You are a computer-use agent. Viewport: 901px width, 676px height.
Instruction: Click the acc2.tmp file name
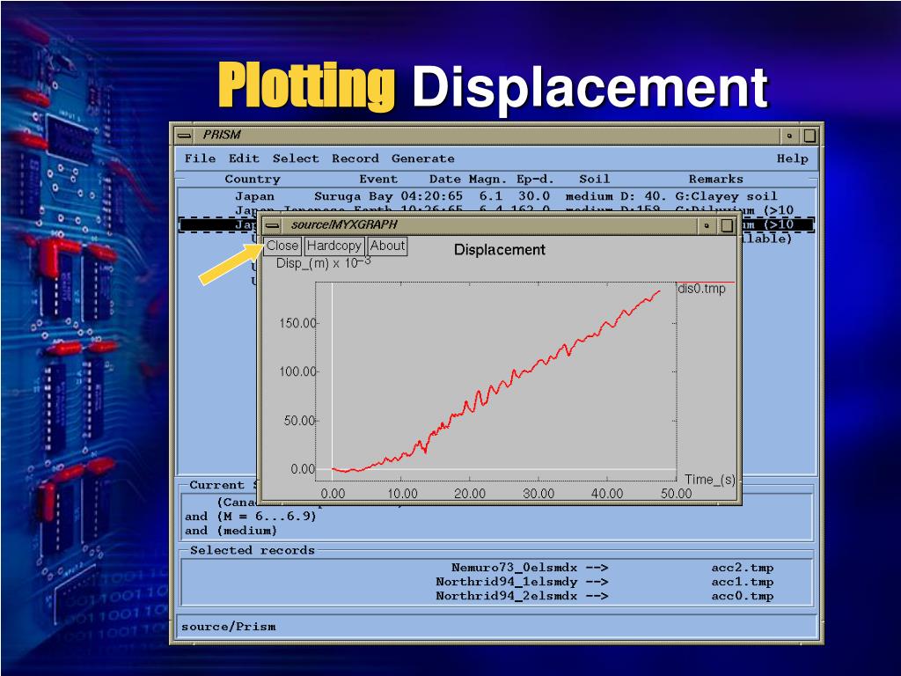[x=743, y=568]
